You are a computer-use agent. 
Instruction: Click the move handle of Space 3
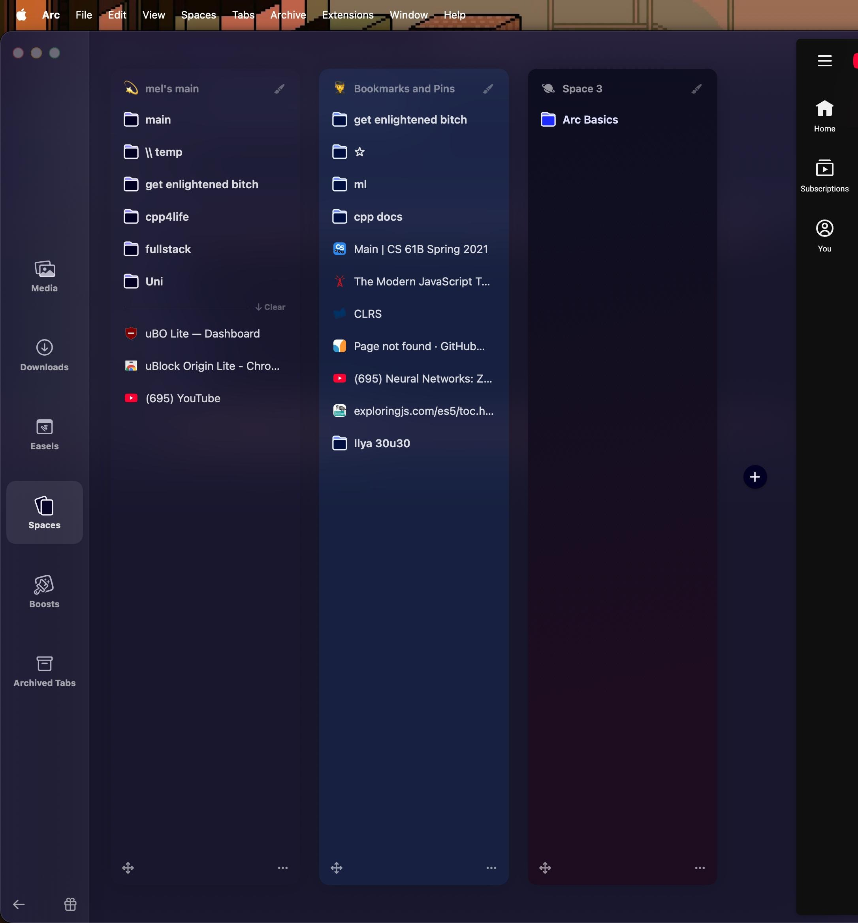(545, 868)
